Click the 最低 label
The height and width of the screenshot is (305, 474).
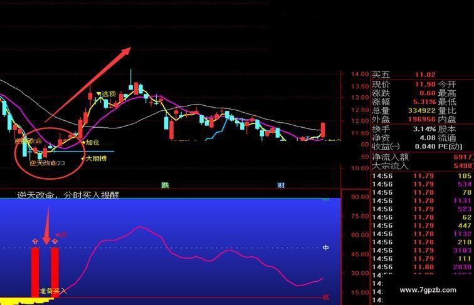tap(447, 101)
